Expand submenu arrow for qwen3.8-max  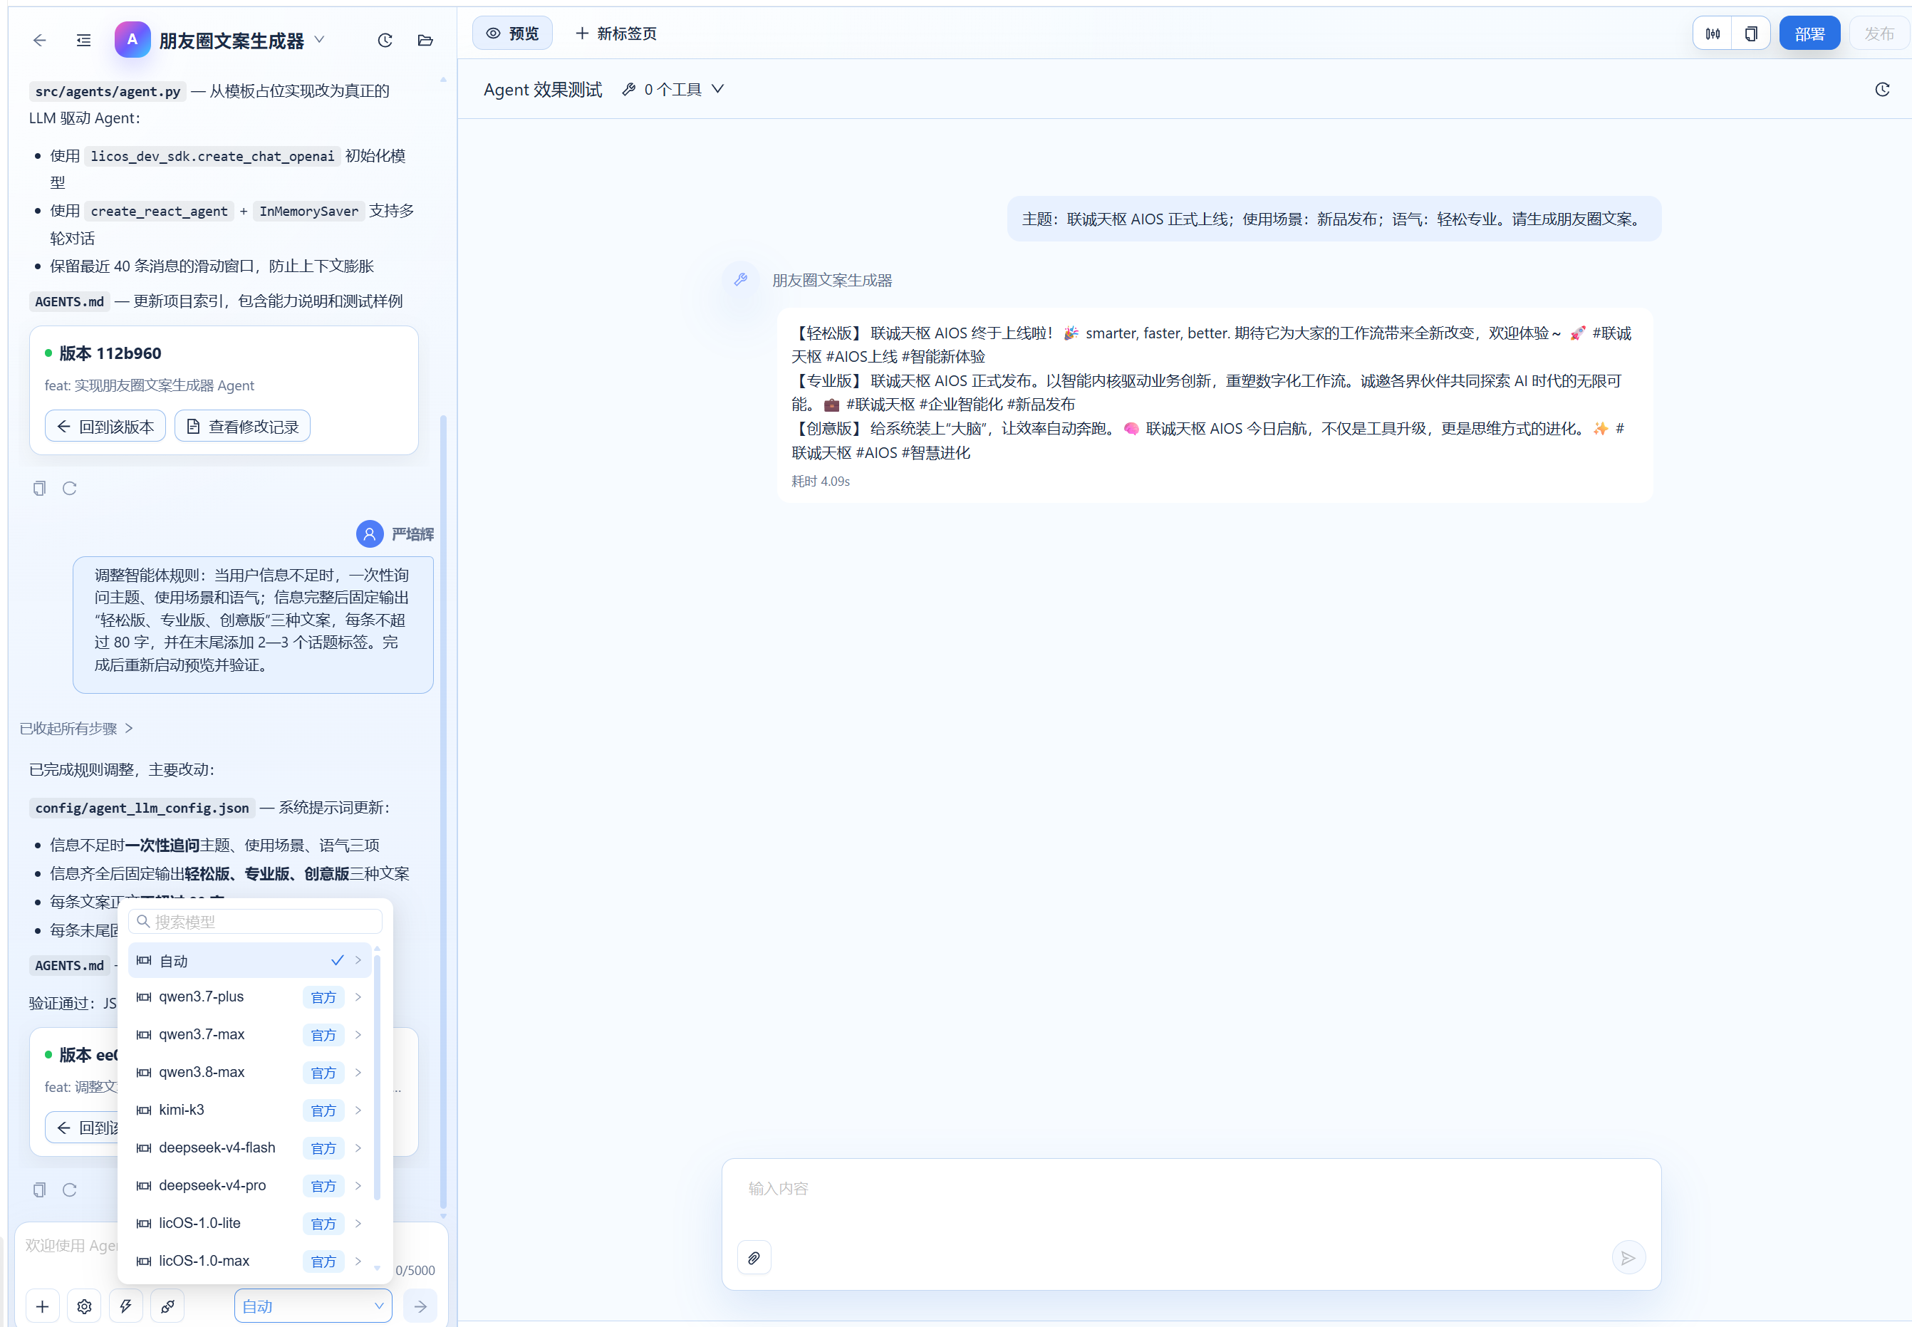(358, 1073)
